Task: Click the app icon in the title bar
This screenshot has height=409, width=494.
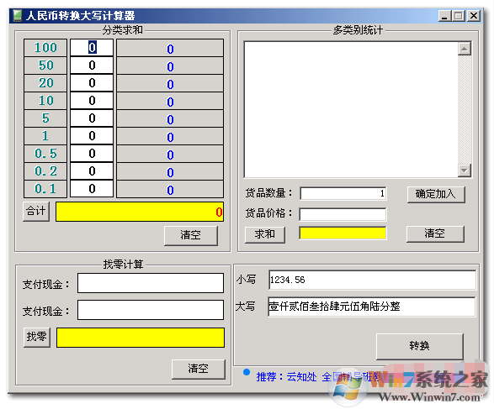Action: tap(18, 15)
